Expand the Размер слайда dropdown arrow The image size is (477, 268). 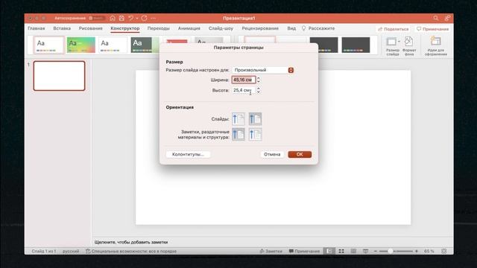point(399,42)
